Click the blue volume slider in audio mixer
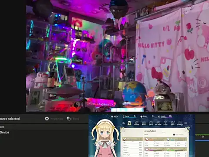209x157 pixels. (x=202, y=140)
